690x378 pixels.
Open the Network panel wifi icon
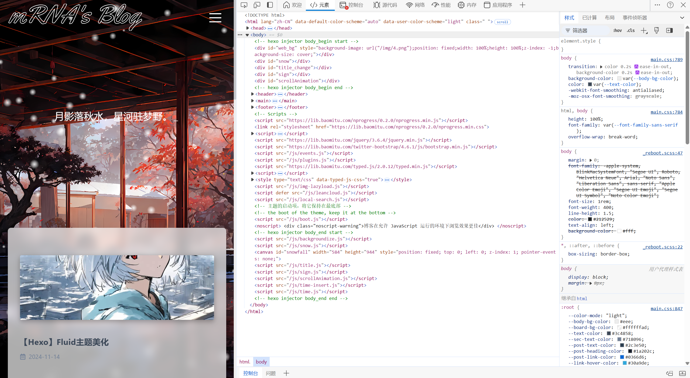(409, 5)
